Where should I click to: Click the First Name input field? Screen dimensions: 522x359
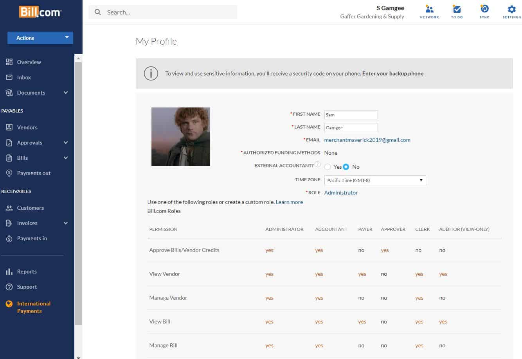coord(351,114)
